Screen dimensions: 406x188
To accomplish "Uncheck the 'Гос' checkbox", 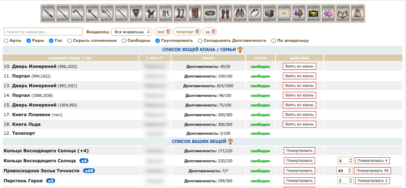I will tap(51, 41).
